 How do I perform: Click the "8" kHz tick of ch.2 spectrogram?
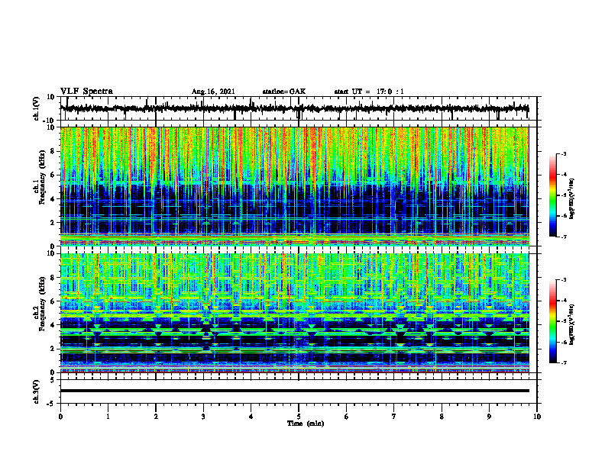(x=53, y=278)
